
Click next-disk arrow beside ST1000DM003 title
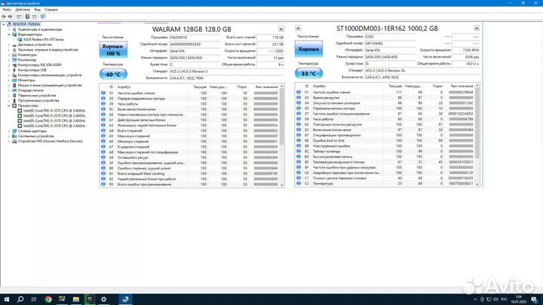477,28
